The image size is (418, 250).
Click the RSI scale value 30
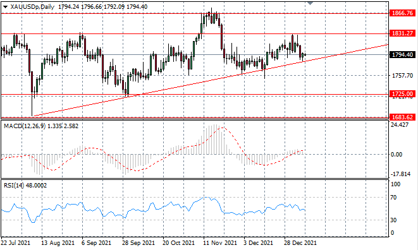[393, 220]
